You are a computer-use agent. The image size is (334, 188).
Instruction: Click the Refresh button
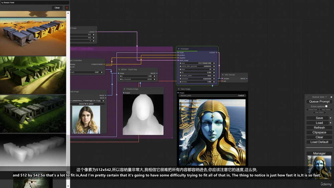[319, 128]
